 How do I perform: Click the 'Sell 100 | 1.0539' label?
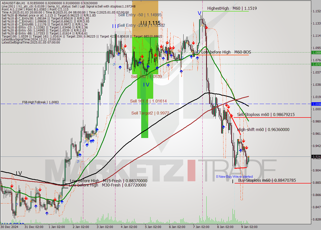pos(146,76)
